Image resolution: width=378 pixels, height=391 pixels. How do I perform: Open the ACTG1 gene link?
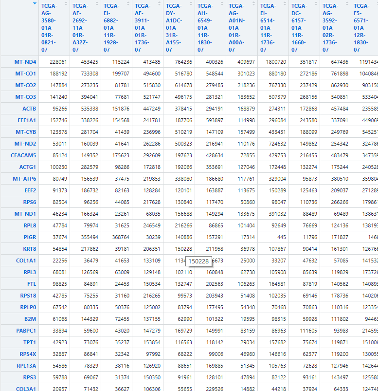point(28,167)
